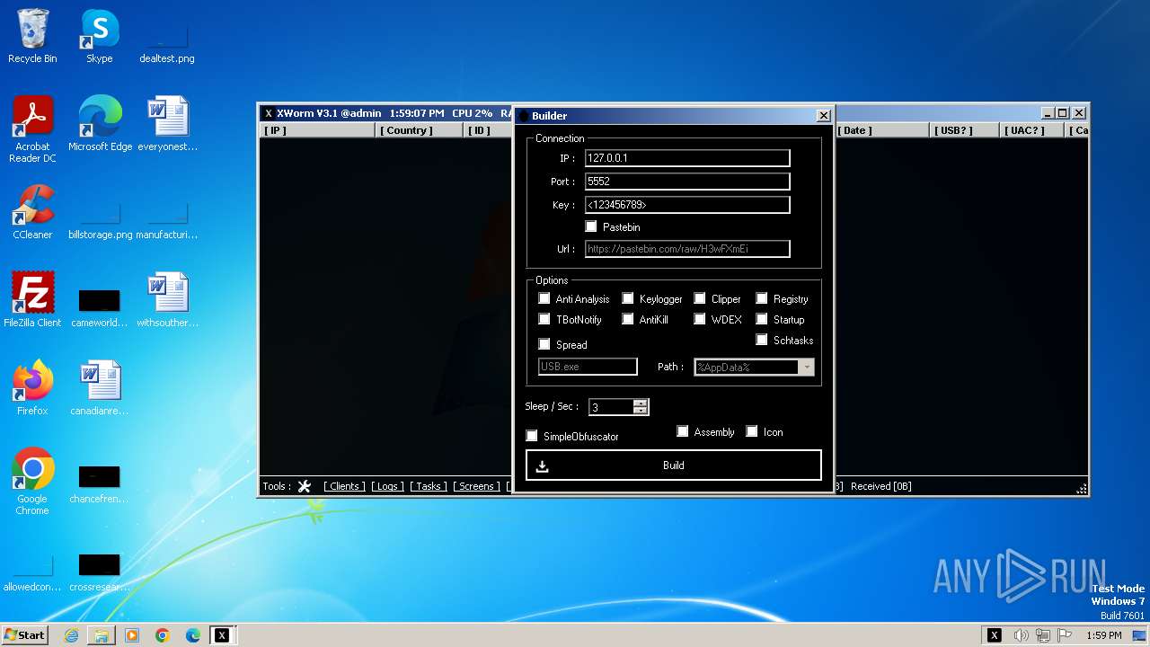Click the XWorm tray icon
1150x647 pixels.
pos(995,635)
